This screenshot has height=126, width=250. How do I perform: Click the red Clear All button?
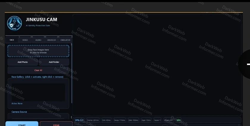[38, 70]
